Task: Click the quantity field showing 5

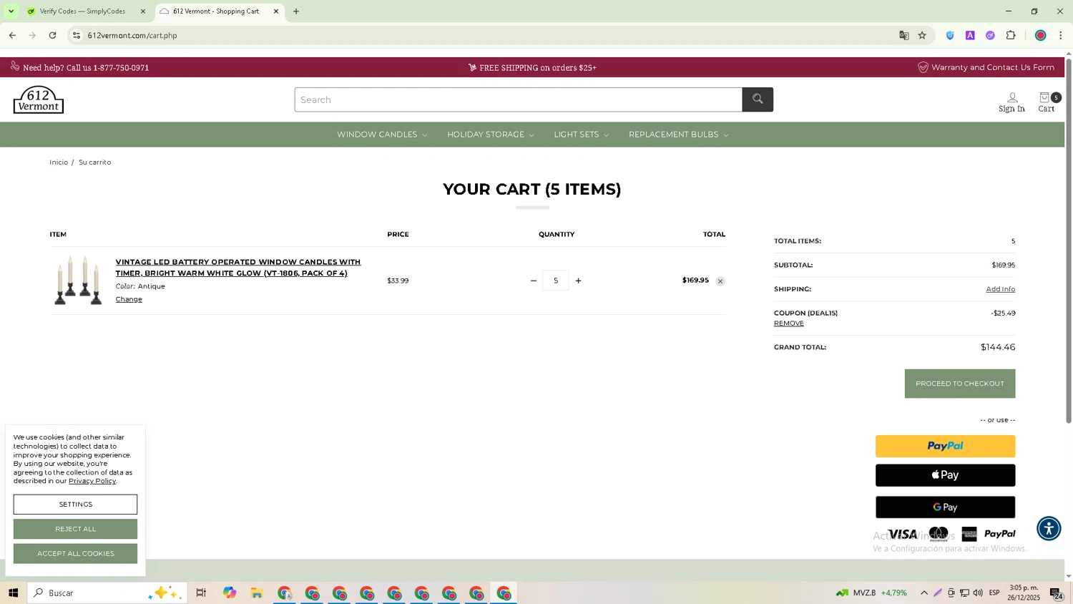Action: 556,281
